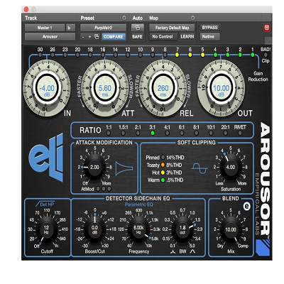The width and height of the screenshot is (284, 284).
Task: Click the Toasty 8% THD indicator
Action: (x=163, y=165)
